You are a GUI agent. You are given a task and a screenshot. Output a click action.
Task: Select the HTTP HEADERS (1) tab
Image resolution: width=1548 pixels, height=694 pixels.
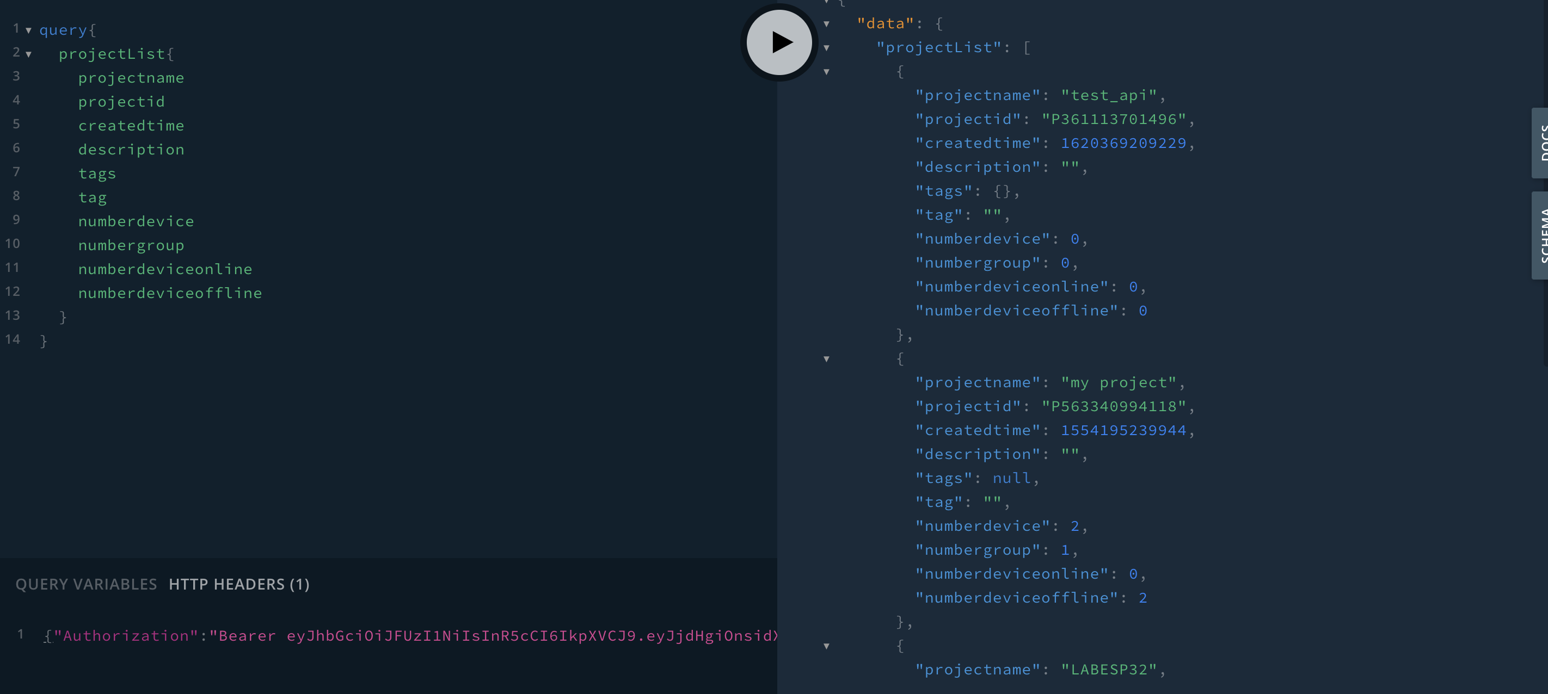pyautogui.click(x=239, y=584)
